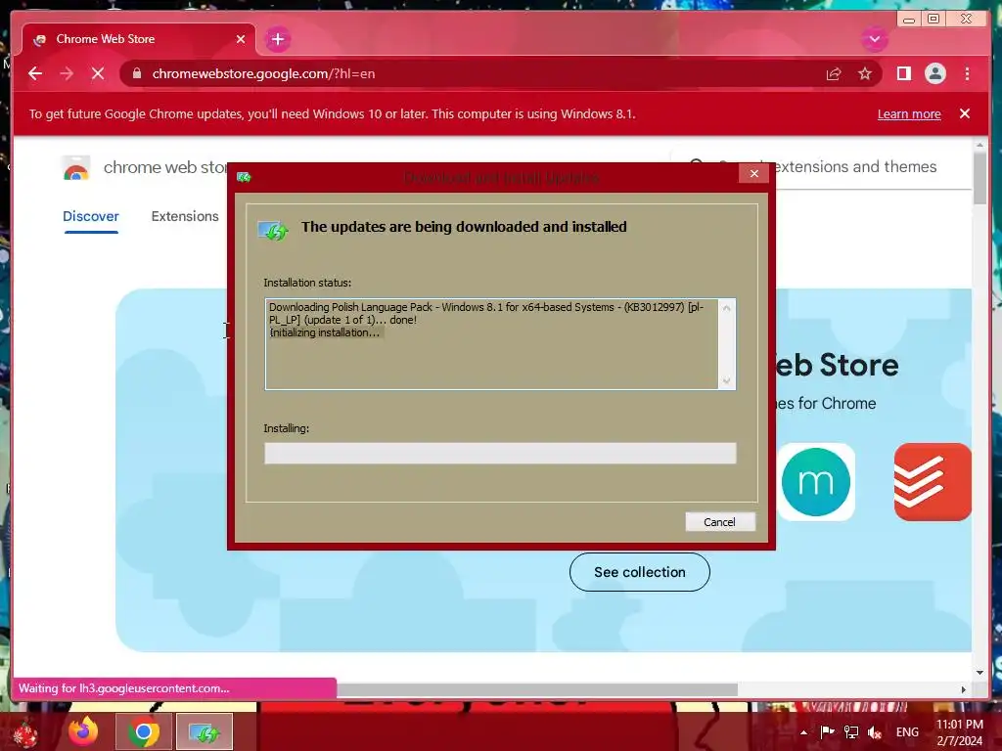Viewport: 1002px width, 751px height.
Task: Close the Download and Install Updates dialog
Action: (754, 174)
